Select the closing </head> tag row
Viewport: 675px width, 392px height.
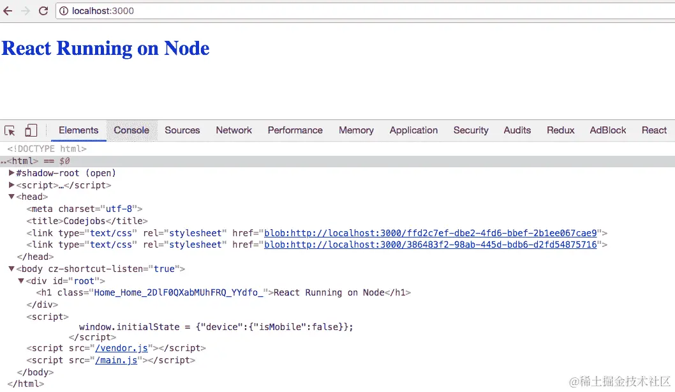[35, 257]
